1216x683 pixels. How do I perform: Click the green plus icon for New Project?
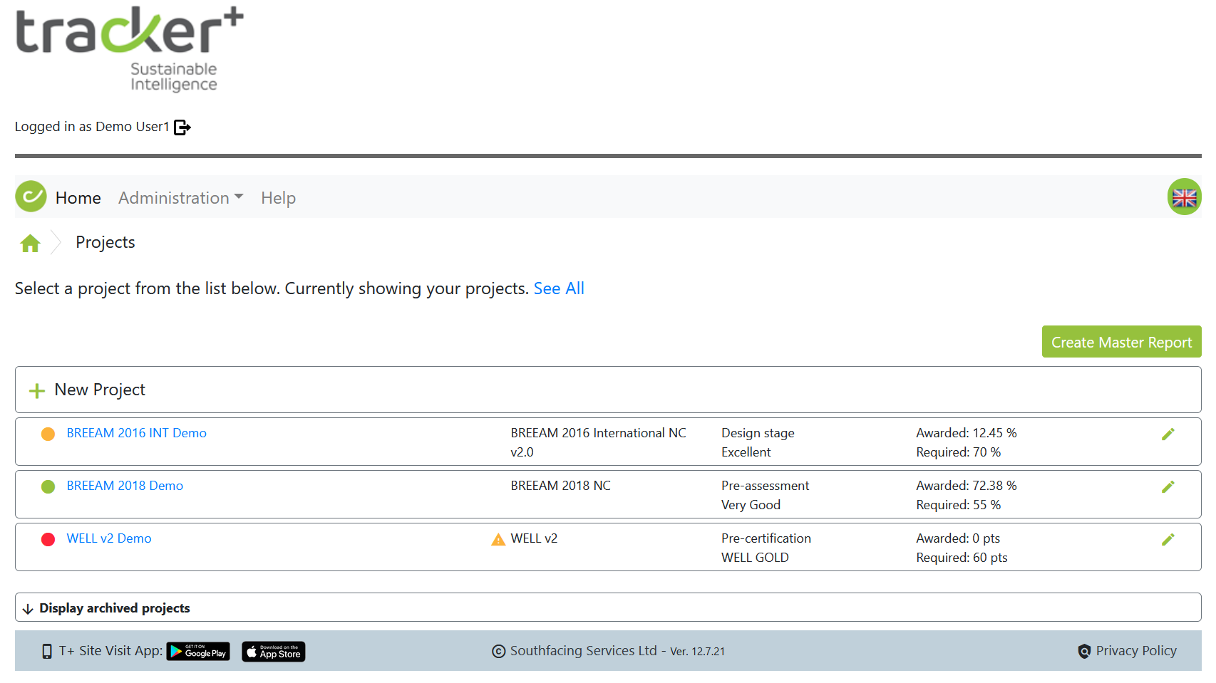coord(36,391)
